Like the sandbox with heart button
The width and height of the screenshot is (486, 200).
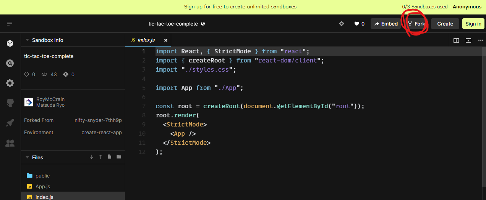coord(359,24)
